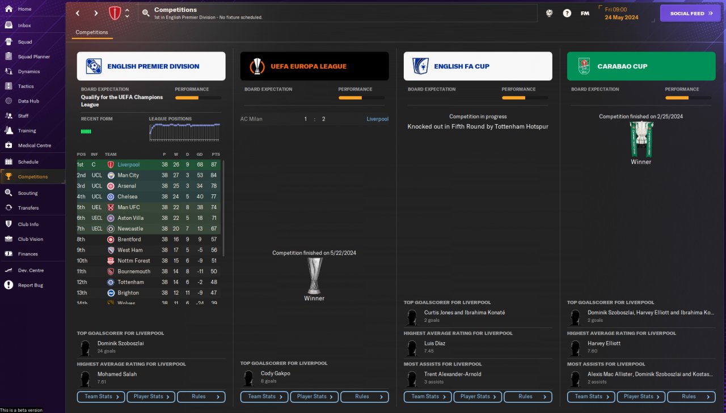
Task: Open the Tactics sidebar icon
Action: tap(9, 86)
